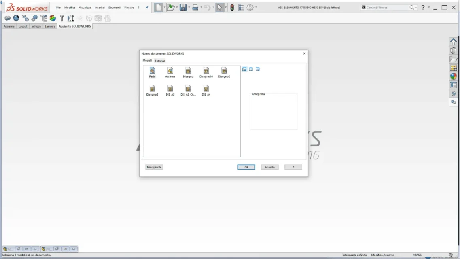Open the File properties list icon

coord(241,8)
